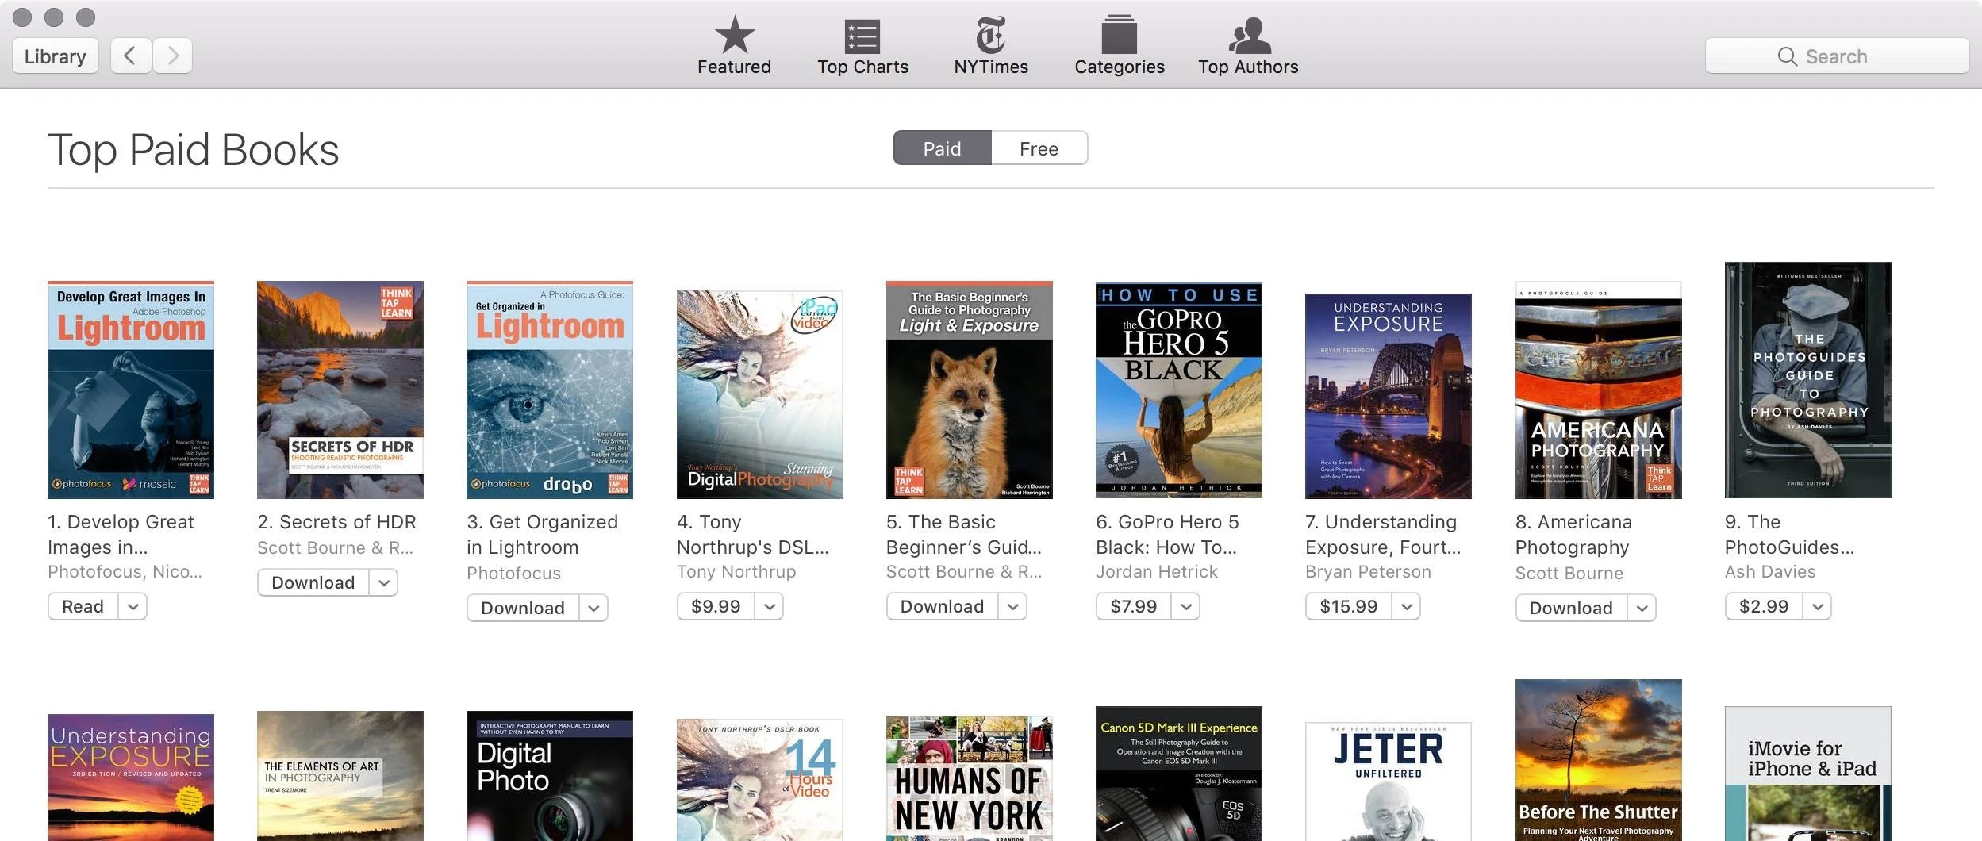Open Before The Shutter cover
Image resolution: width=1982 pixels, height=841 pixels.
1598,760
